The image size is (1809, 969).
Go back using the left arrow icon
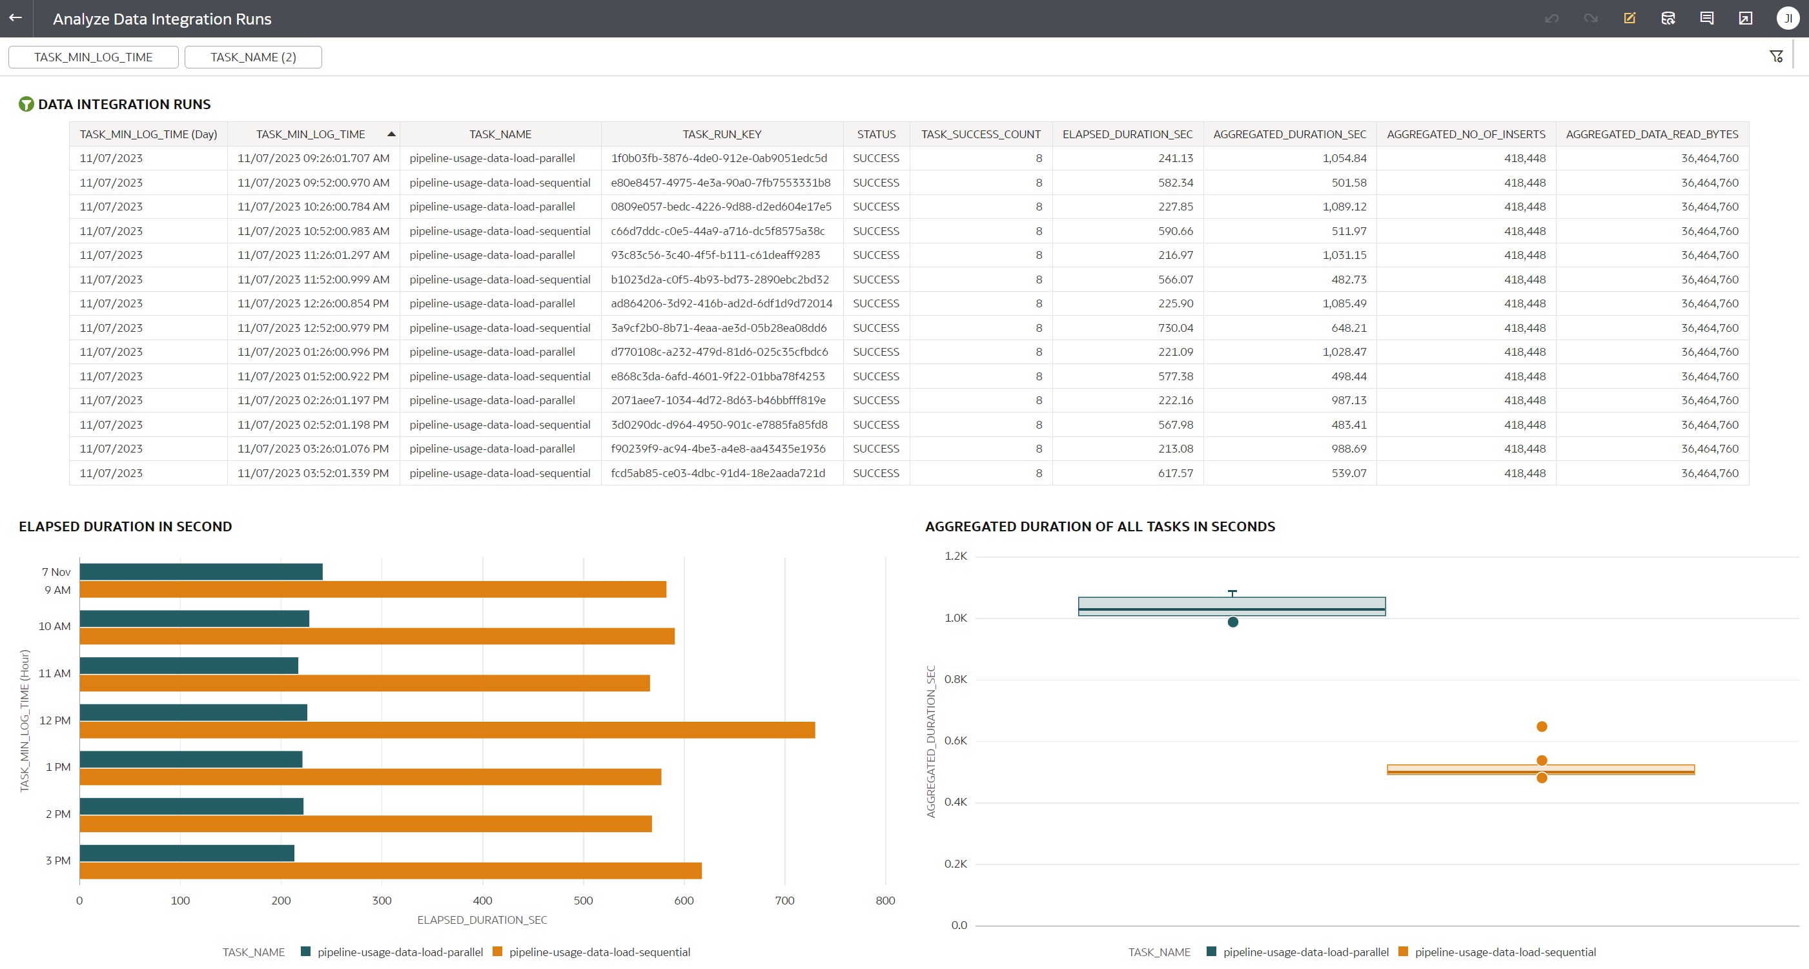pyautogui.click(x=15, y=18)
